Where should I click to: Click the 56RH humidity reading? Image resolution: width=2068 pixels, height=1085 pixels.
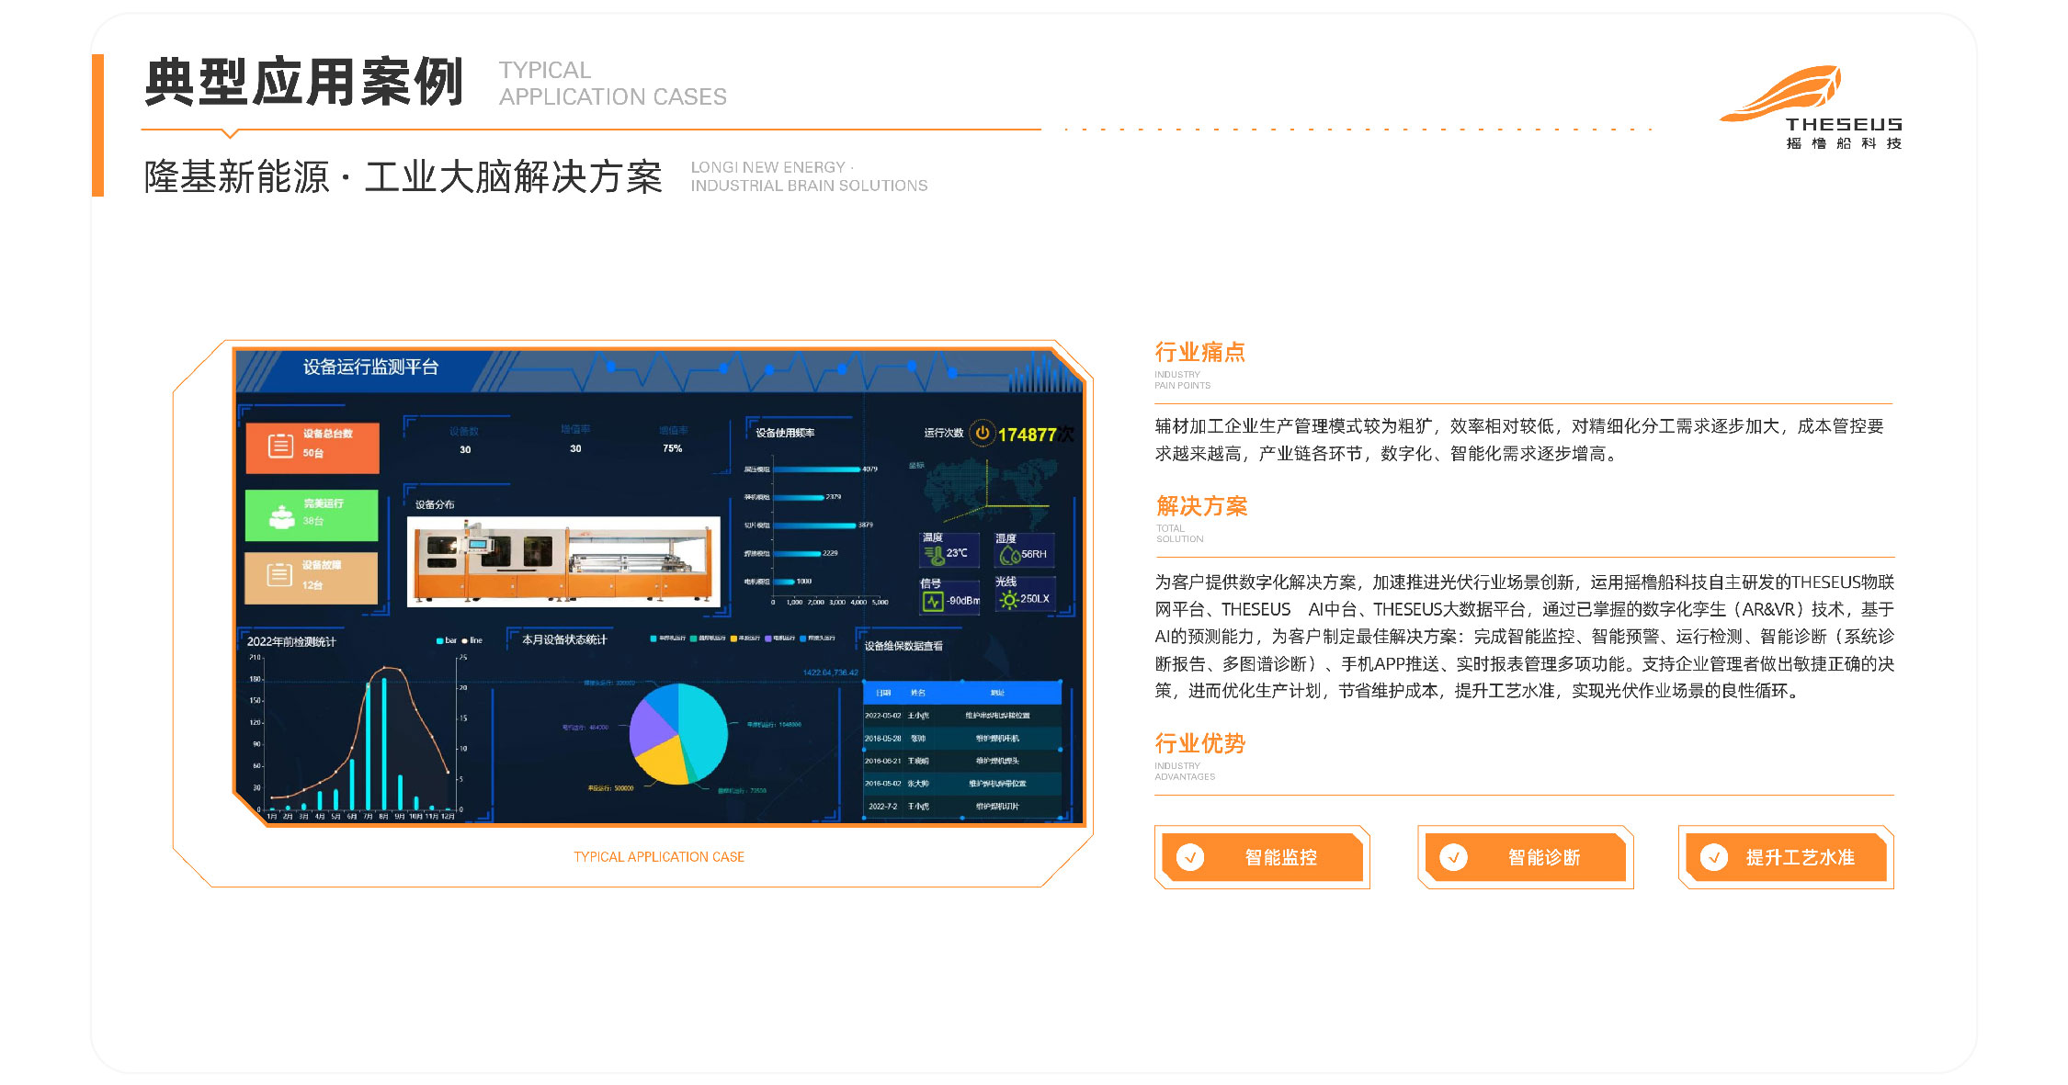tap(1034, 554)
